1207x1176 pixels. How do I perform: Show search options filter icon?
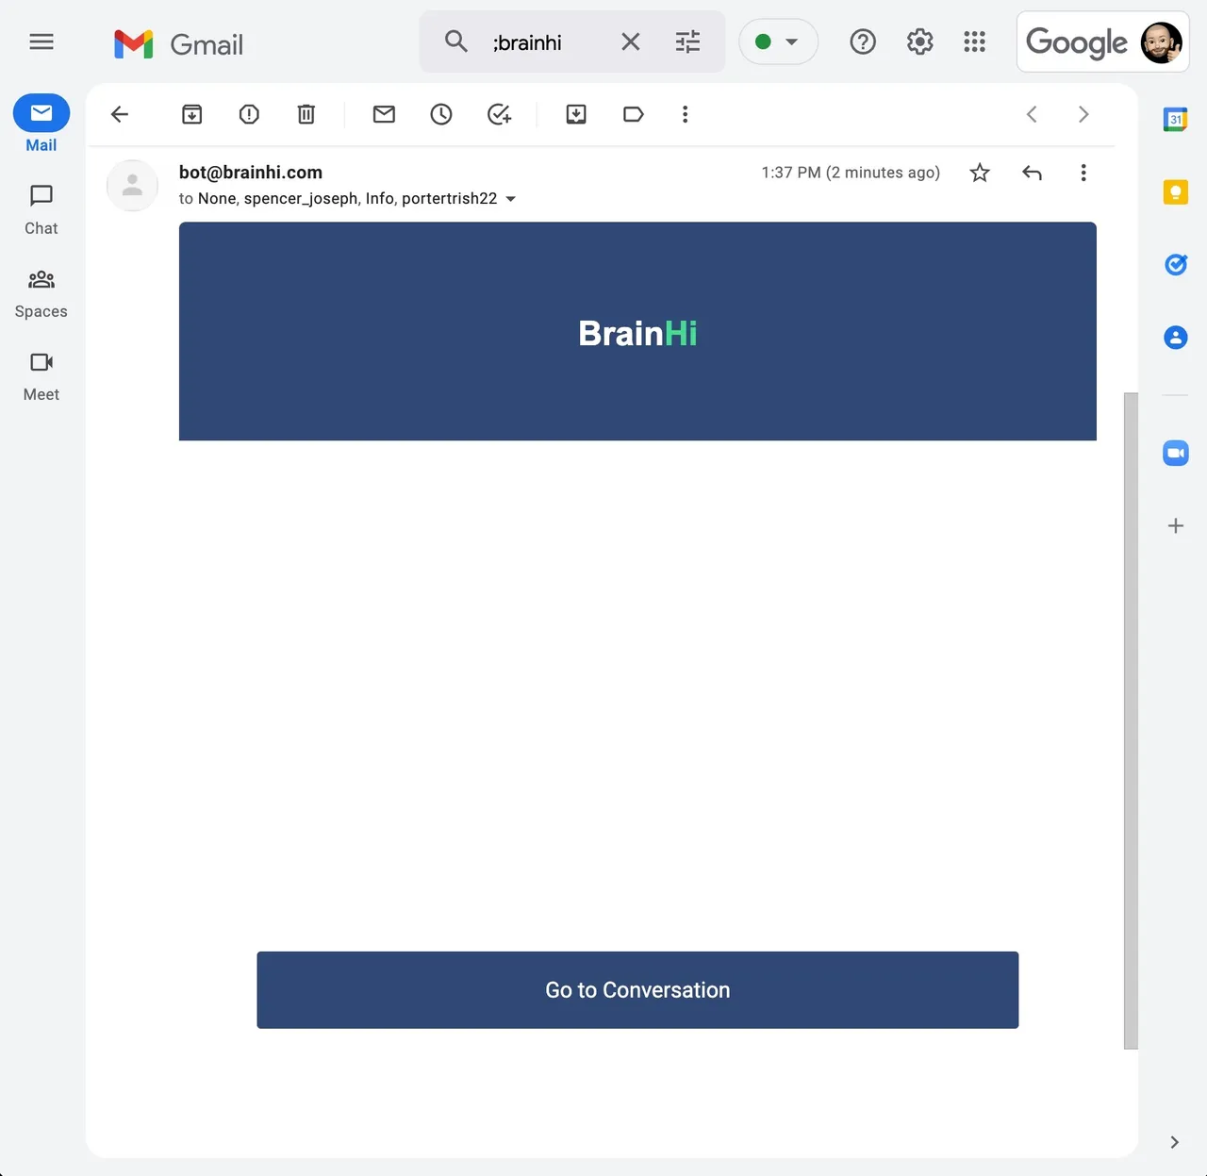point(688,41)
